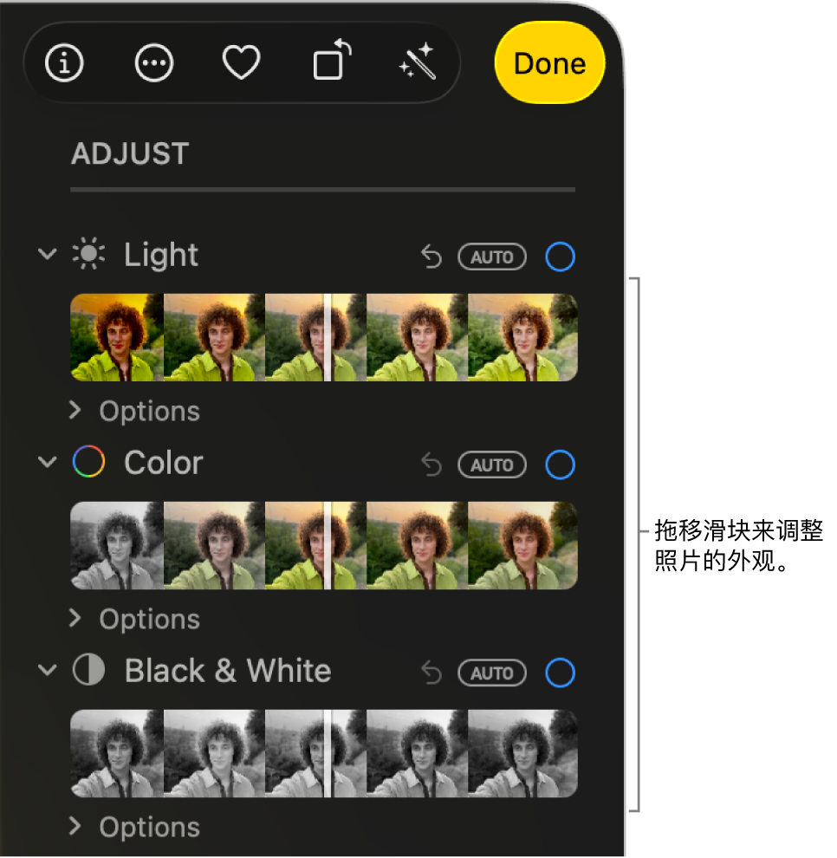This screenshot has width=837, height=858.
Task: Click the Color ring icon
Action: click(x=88, y=461)
